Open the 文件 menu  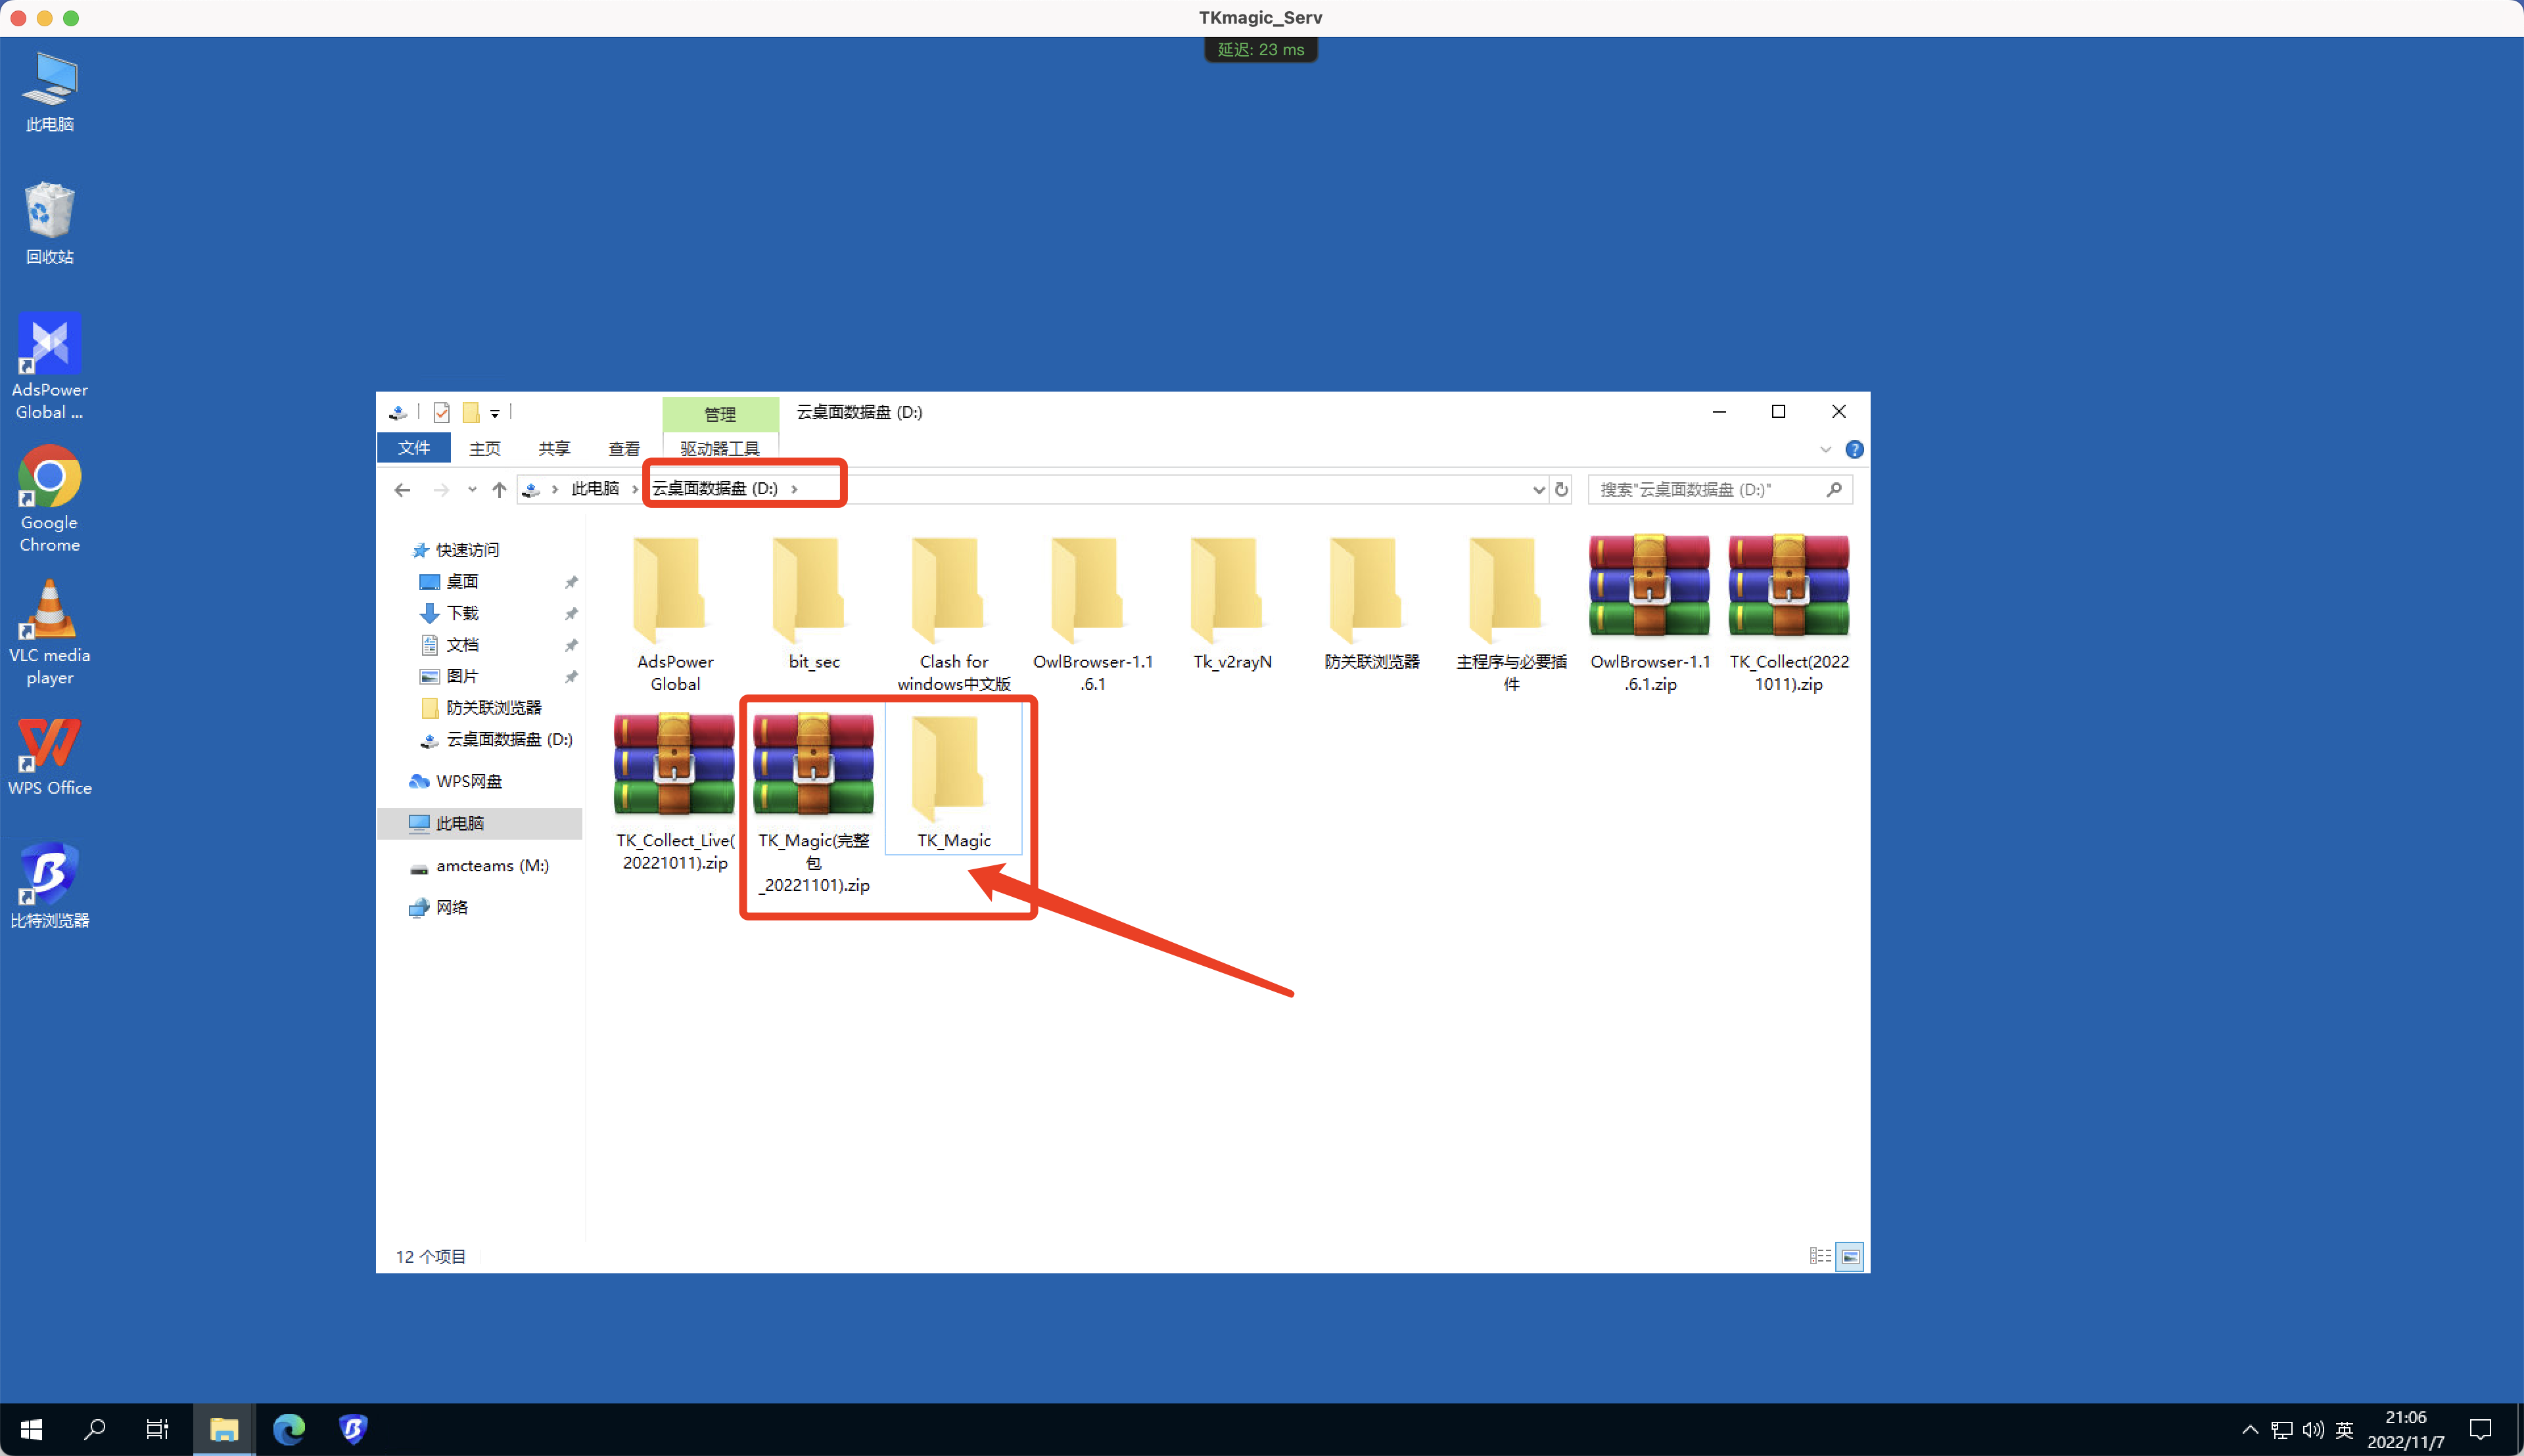point(413,448)
